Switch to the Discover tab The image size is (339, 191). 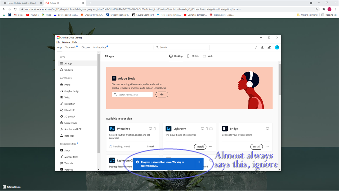coord(86,47)
